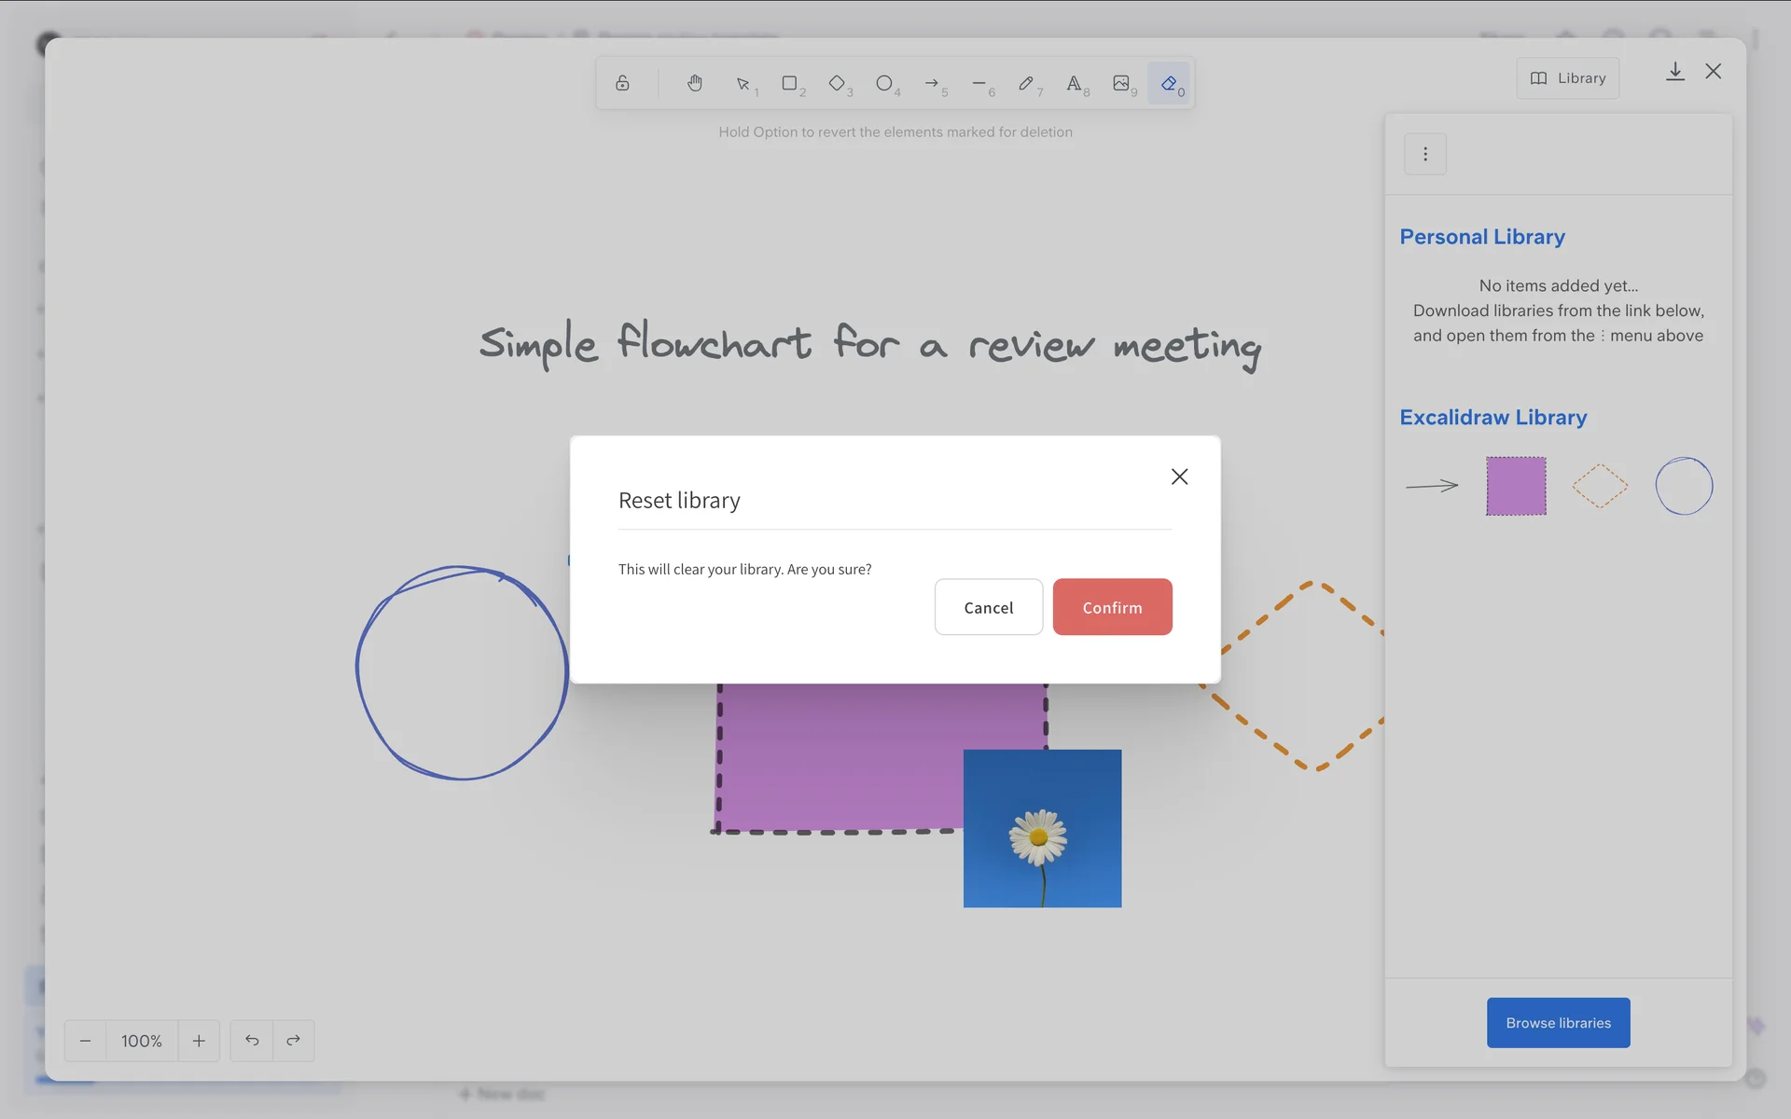The width and height of the screenshot is (1791, 1119).
Task: Select the Hand pan tool
Action: click(695, 83)
